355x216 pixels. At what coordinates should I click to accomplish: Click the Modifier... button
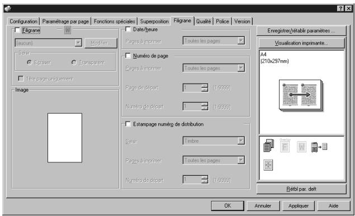click(x=101, y=43)
